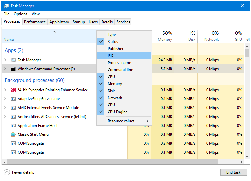The width and height of the screenshot is (251, 181).
Task: Sort by the Disk column header
Action: 186,36
